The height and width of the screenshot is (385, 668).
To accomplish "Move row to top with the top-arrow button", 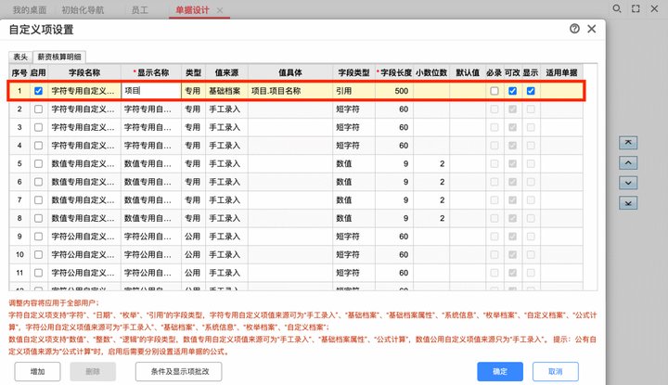I will (628, 143).
